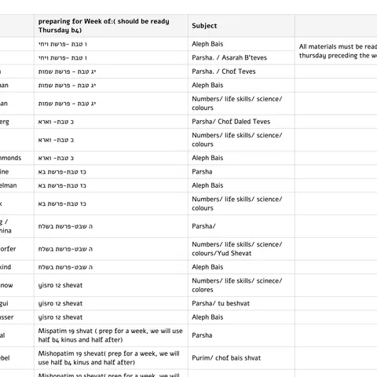Click the 'Parsha. / Chof Teves' subject cell
The image size is (377, 377).
(x=241, y=71)
